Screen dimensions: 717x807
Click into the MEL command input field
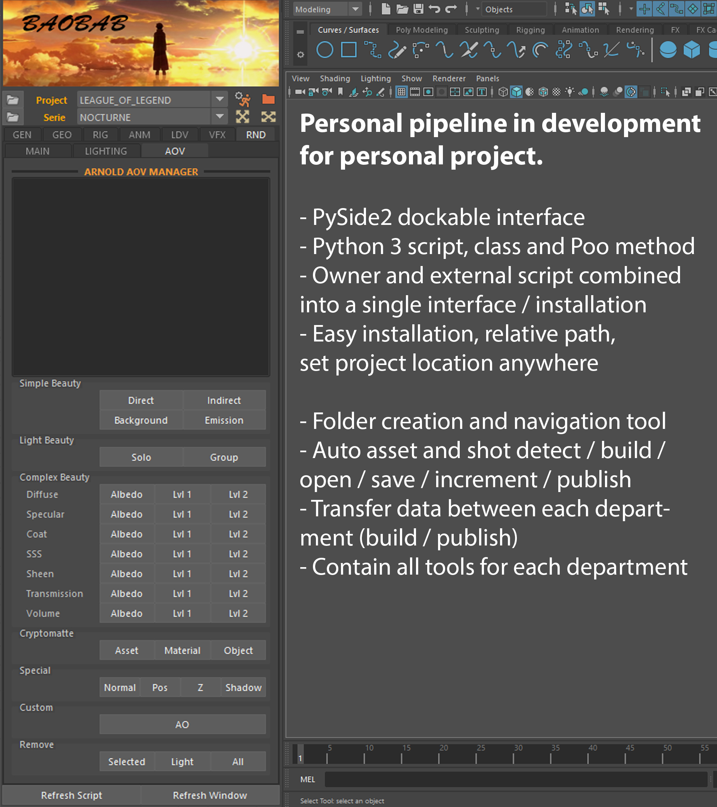(x=513, y=779)
